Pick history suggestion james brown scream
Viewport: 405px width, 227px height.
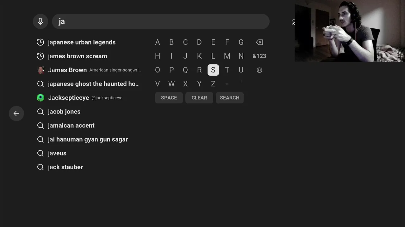pos(78,56)
